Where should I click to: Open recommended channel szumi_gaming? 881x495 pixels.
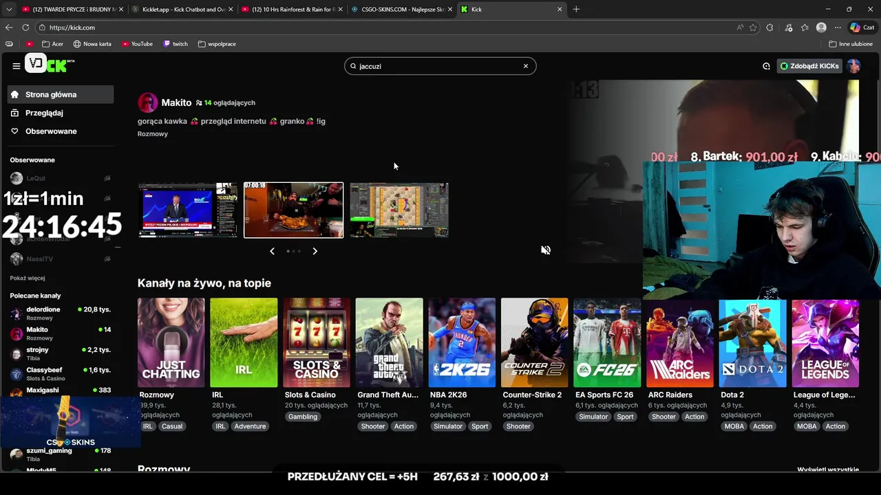click(x=61, y=454)
